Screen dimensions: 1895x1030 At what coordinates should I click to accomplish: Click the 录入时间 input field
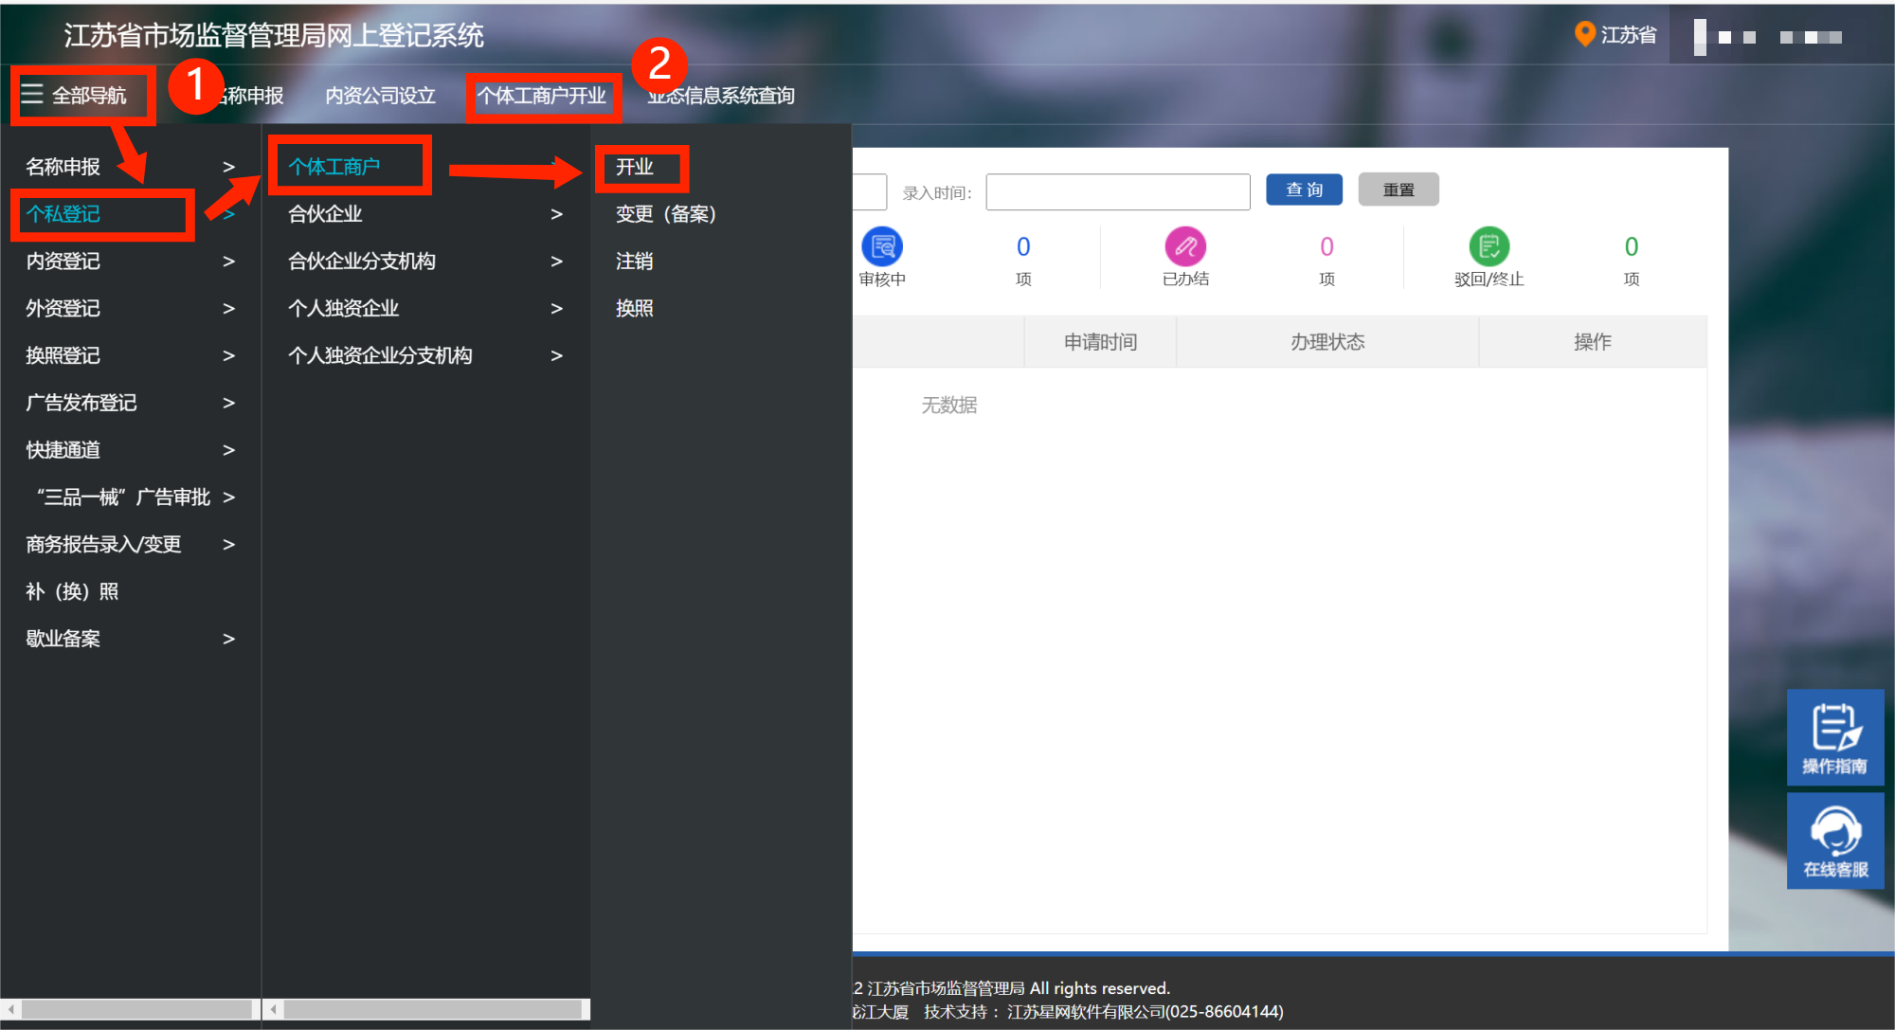click(x=1117, y=191)
